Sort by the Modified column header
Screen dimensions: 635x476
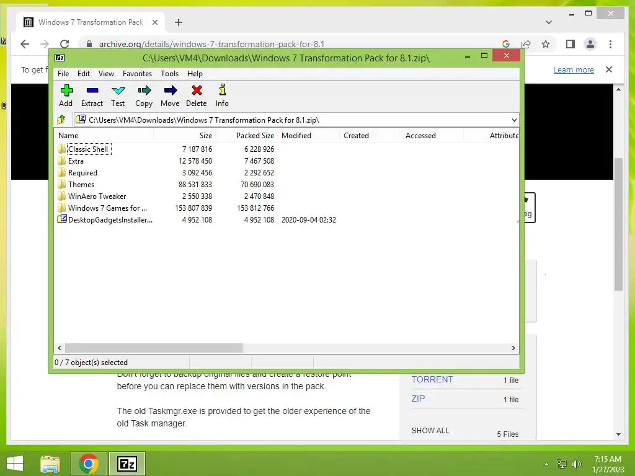(x=309, y=136)
